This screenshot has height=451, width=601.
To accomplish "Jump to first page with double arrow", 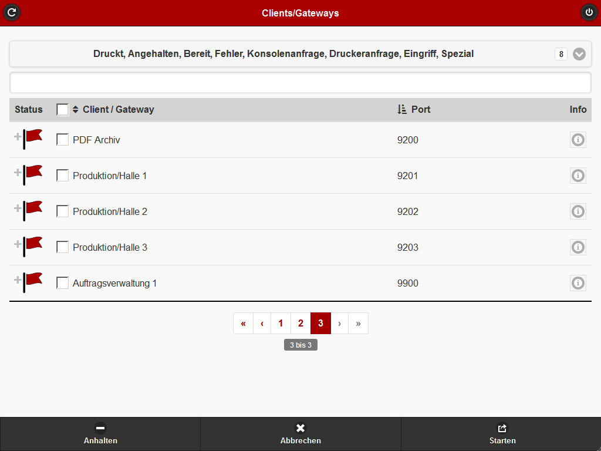I will (x=243, y=324).
